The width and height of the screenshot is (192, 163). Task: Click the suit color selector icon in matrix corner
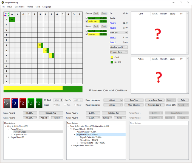[6, 14]
